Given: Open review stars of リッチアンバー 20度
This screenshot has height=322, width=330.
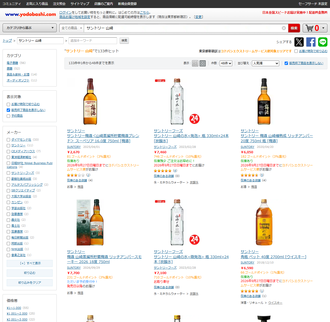Looking at the screenshot, I should coord(249,175).
